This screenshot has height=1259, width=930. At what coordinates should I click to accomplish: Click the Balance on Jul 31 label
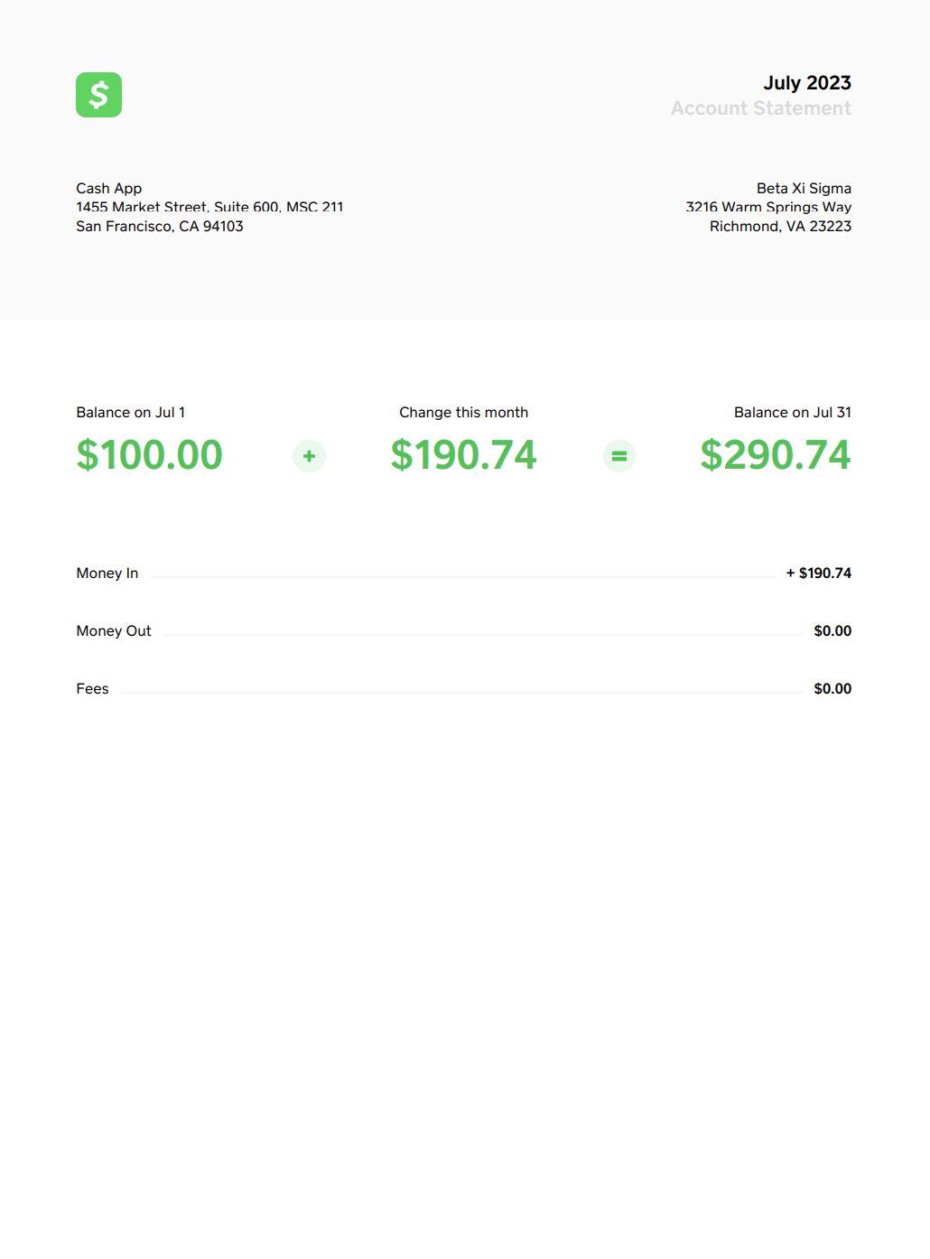(x=793, y=412)
